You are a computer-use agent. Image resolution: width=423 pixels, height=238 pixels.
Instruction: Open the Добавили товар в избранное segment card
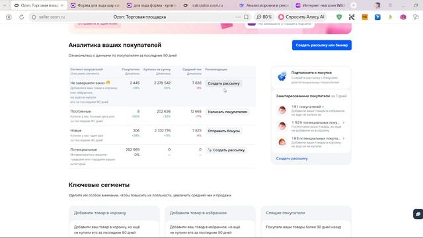[210, 222]
